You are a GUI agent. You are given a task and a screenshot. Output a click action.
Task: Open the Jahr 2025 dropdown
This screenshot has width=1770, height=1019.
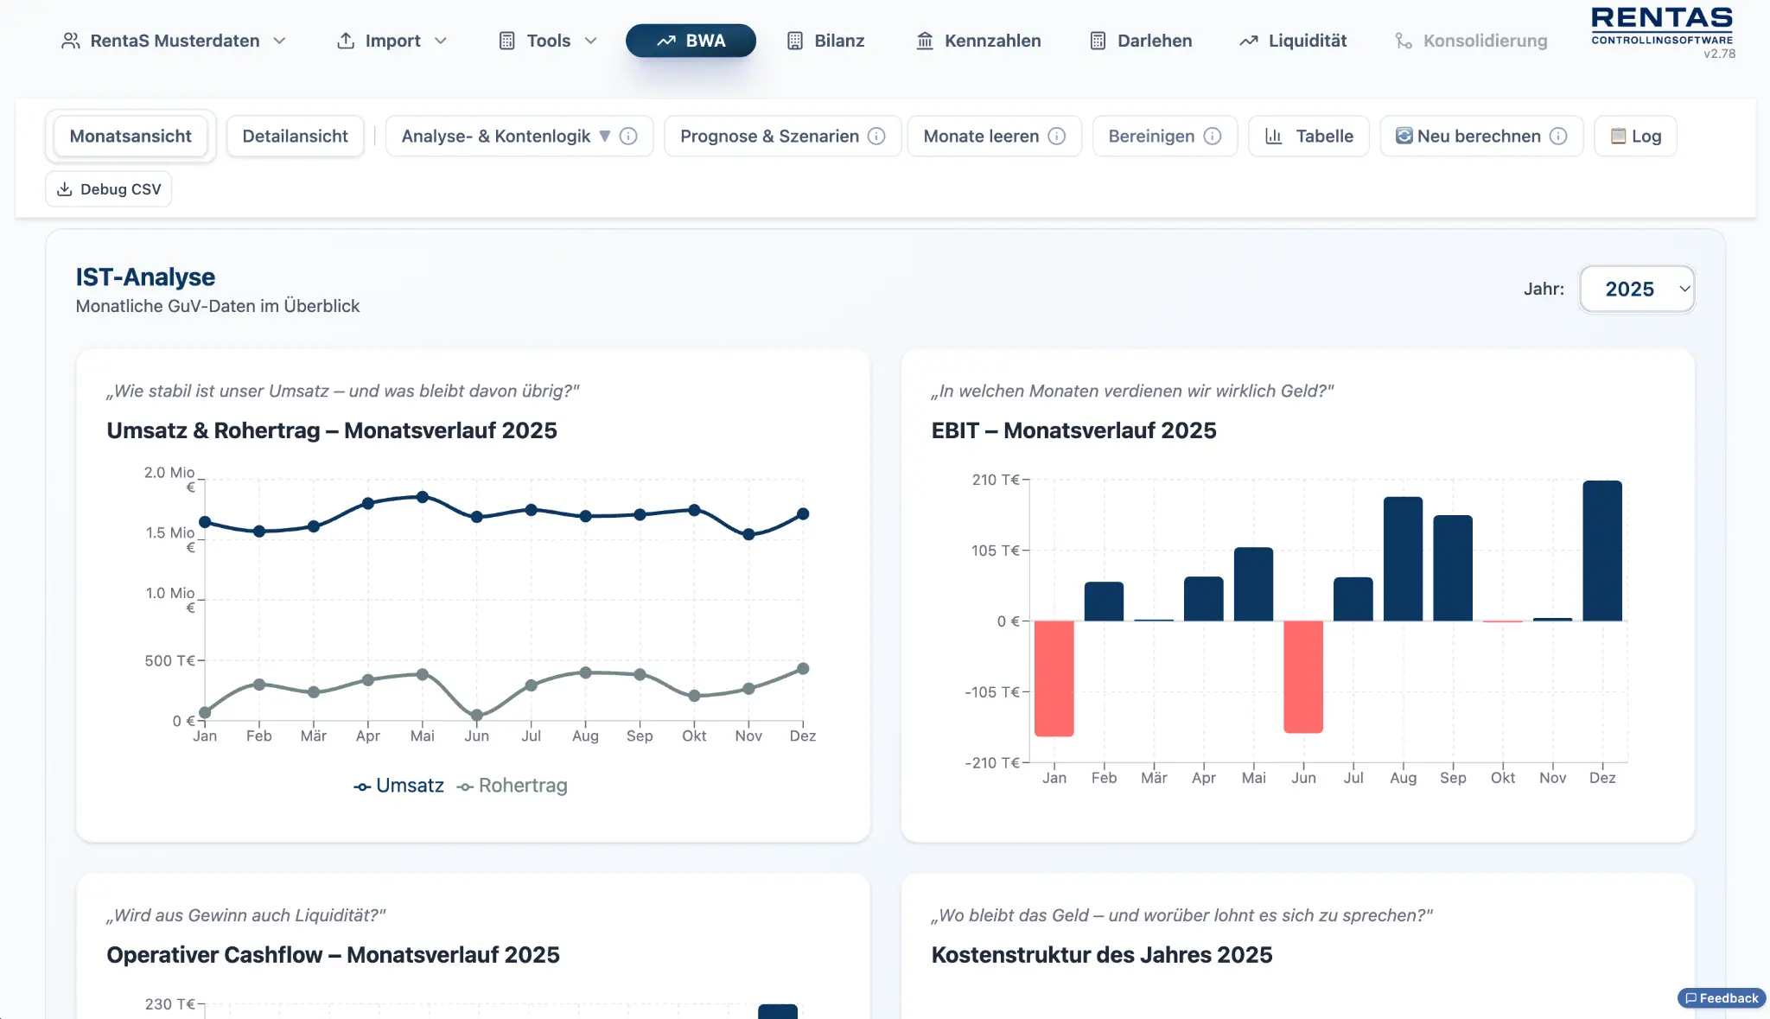click(x=1636, y=289)
